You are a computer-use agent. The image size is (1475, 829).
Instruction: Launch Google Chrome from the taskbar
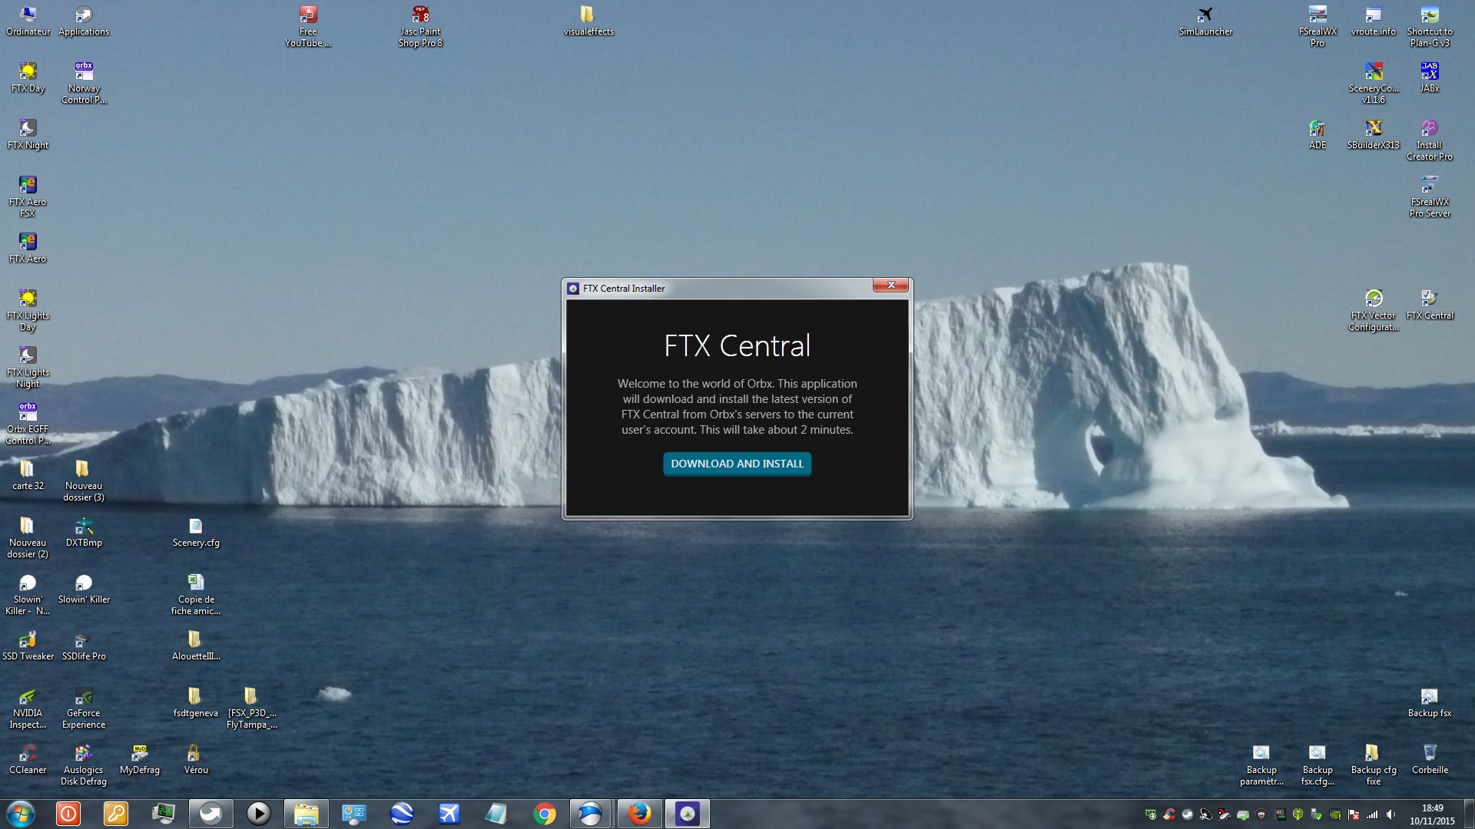coord(544,814)
